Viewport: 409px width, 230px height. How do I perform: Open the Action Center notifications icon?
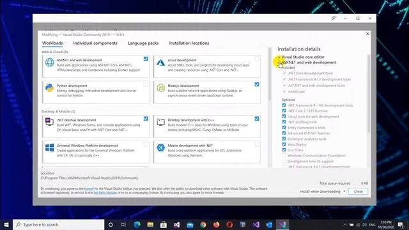pyautogui.click(x=401, y=224)
